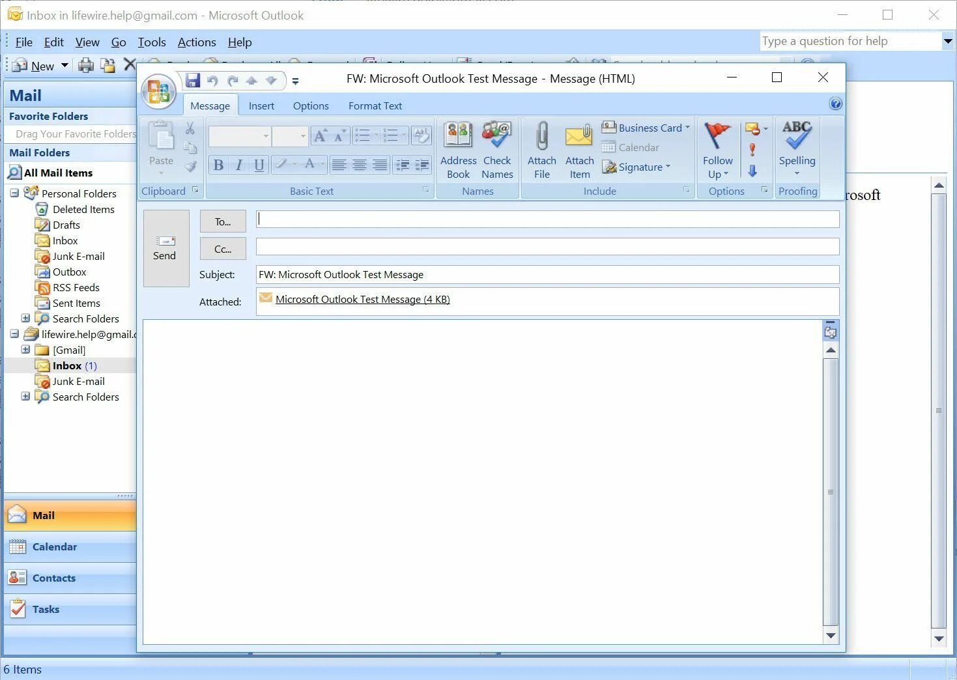Click the Subject text field
The image size is (957, 680).
point(547,274)
